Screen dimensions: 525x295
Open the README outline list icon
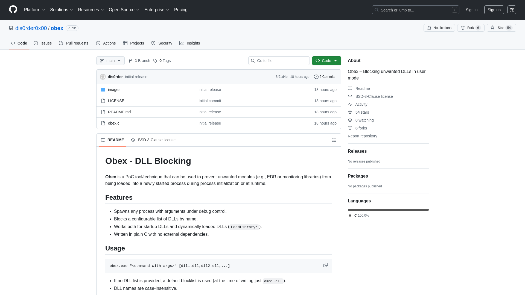tap(334, 140)
